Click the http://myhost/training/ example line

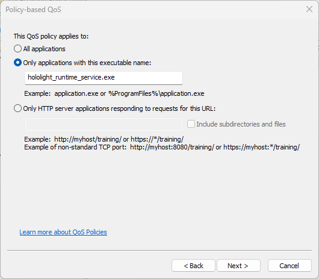(x=104, y=139)
